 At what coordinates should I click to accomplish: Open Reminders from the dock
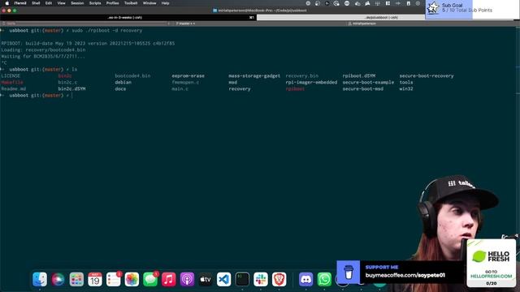pos(114,279)
